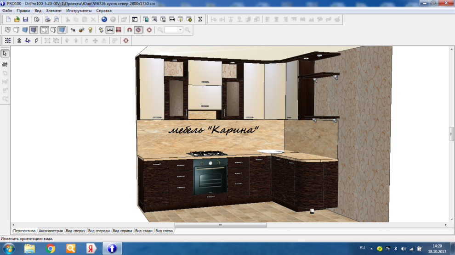The width and height of the screenshot is (455, 255).
Task: Toggle the dimensions display button
Action: [110, 30]
